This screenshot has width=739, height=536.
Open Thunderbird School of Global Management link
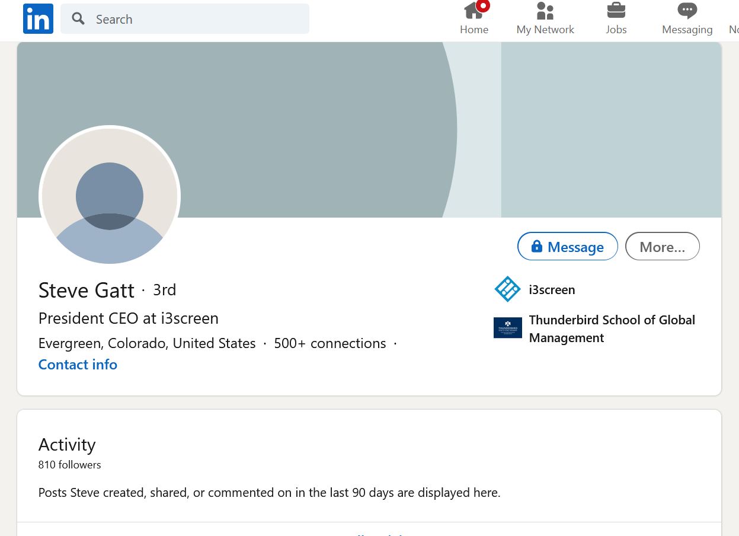pyautogui.click(x=612, y=328)
